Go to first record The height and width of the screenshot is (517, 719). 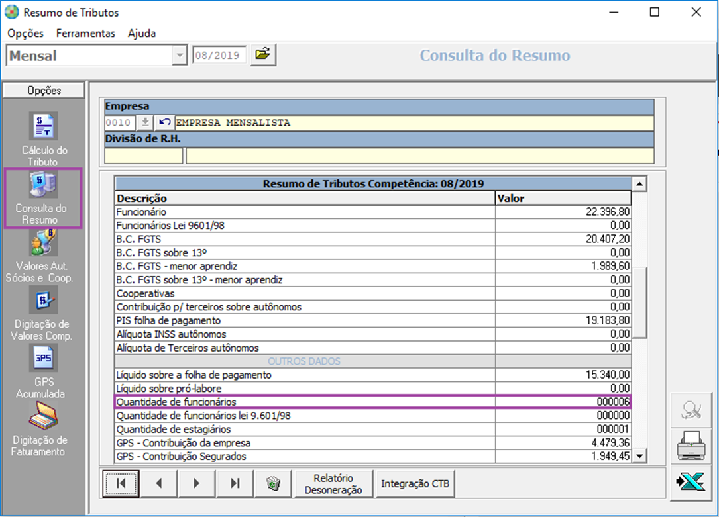(x=121, y=483)
